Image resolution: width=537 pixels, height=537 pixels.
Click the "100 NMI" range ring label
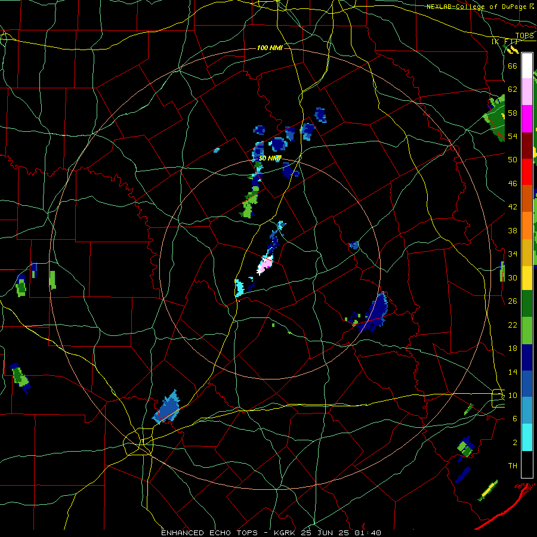coord(270,48)
